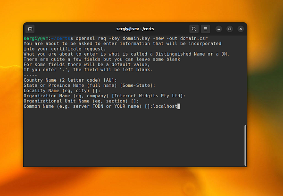
Task: Click the 'For some fields there will be' line
Action: click(x=87, y=65)
